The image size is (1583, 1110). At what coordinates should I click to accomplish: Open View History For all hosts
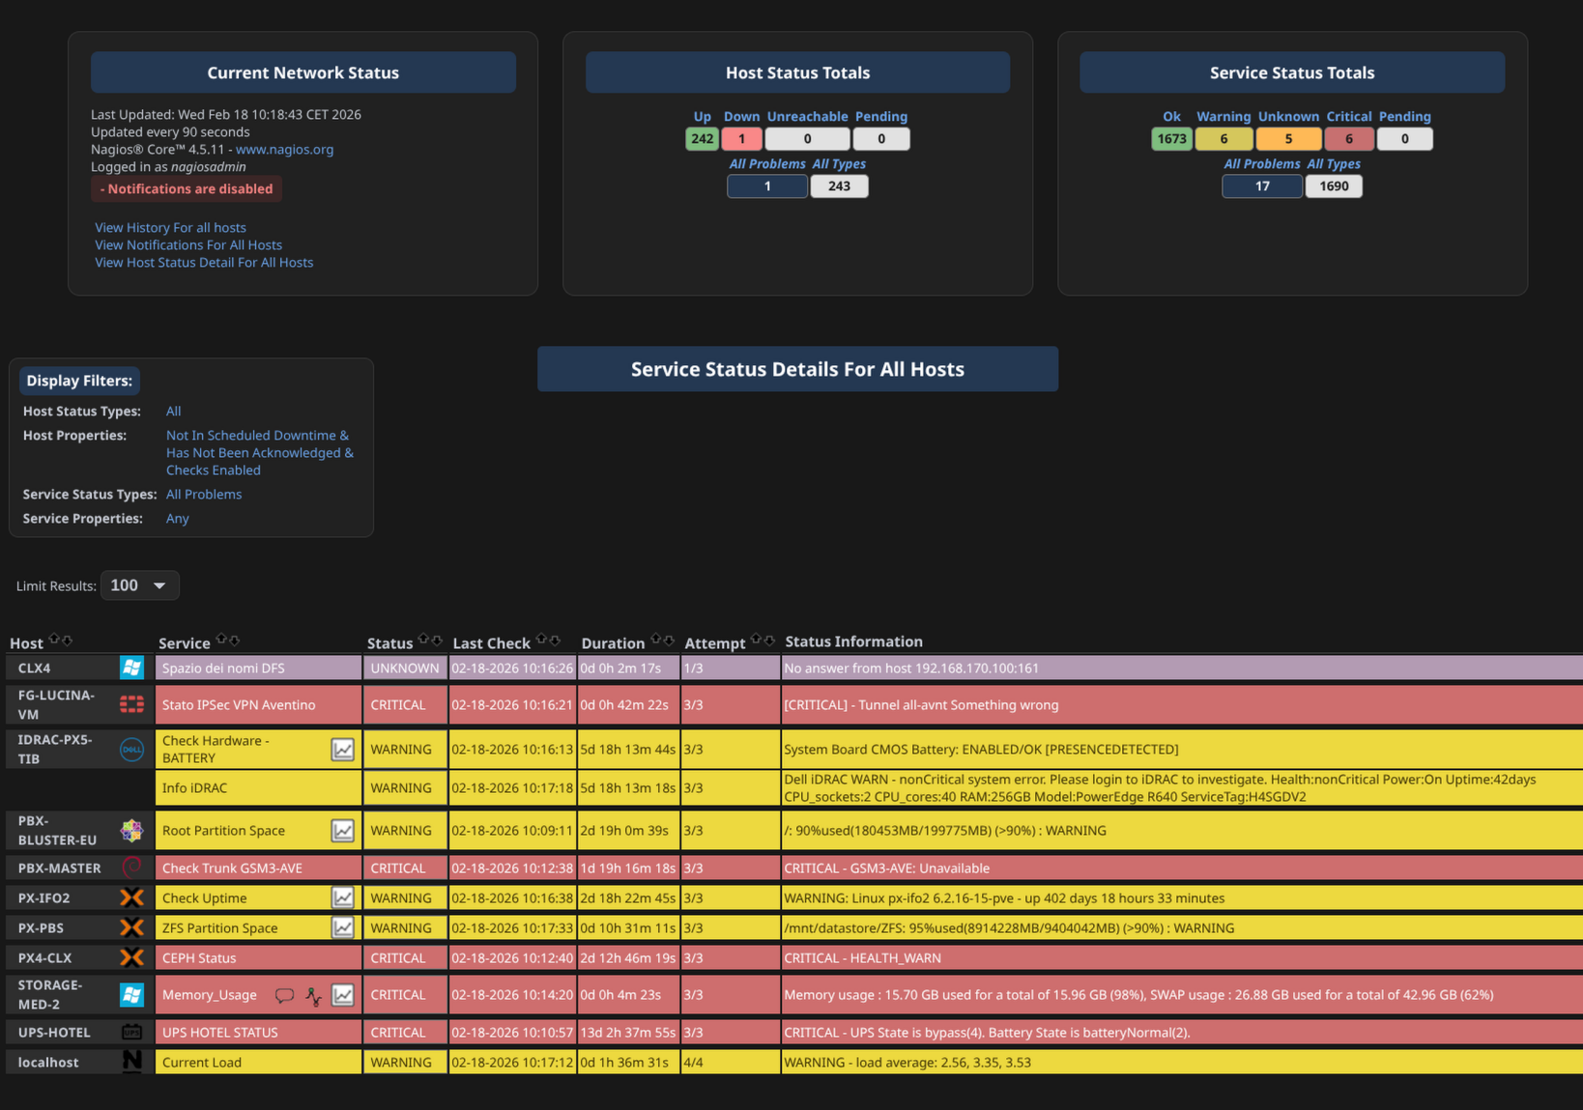pos(170,228)
